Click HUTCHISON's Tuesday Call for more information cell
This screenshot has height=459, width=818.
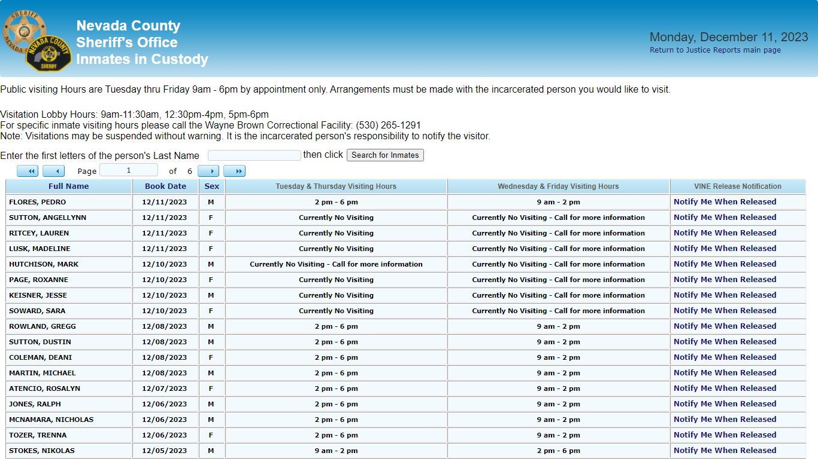(x=336, y=264)
